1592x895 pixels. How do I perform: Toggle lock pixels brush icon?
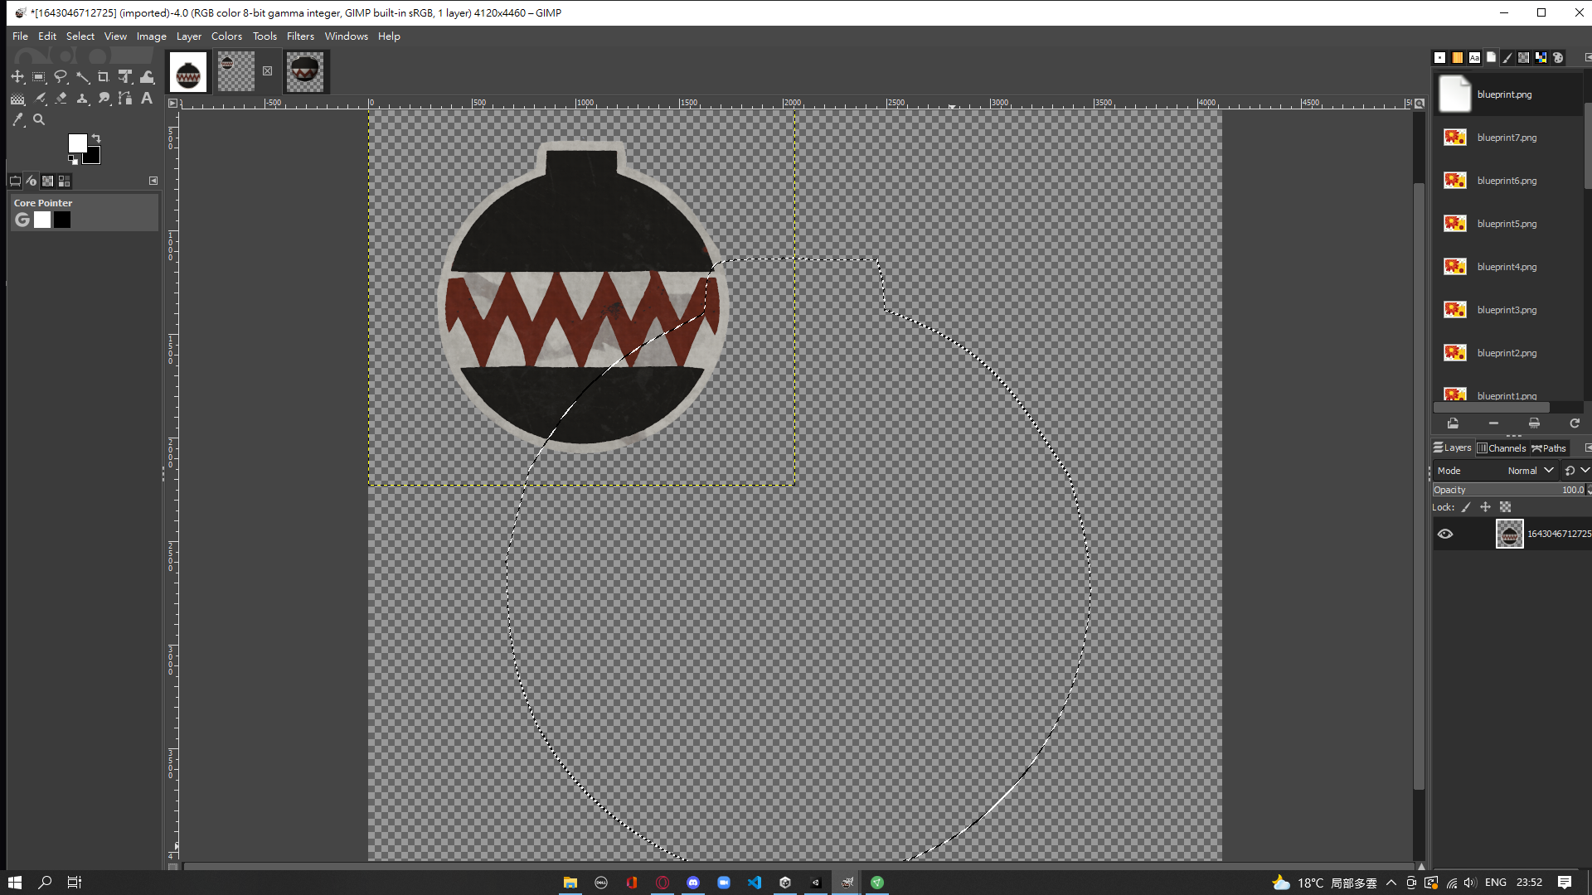click(x=1466, y=507)
